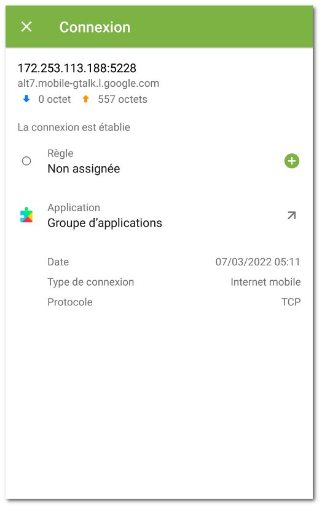Select the Règle radio circle
Screen dimensions: 322x508
pos(26,161)
